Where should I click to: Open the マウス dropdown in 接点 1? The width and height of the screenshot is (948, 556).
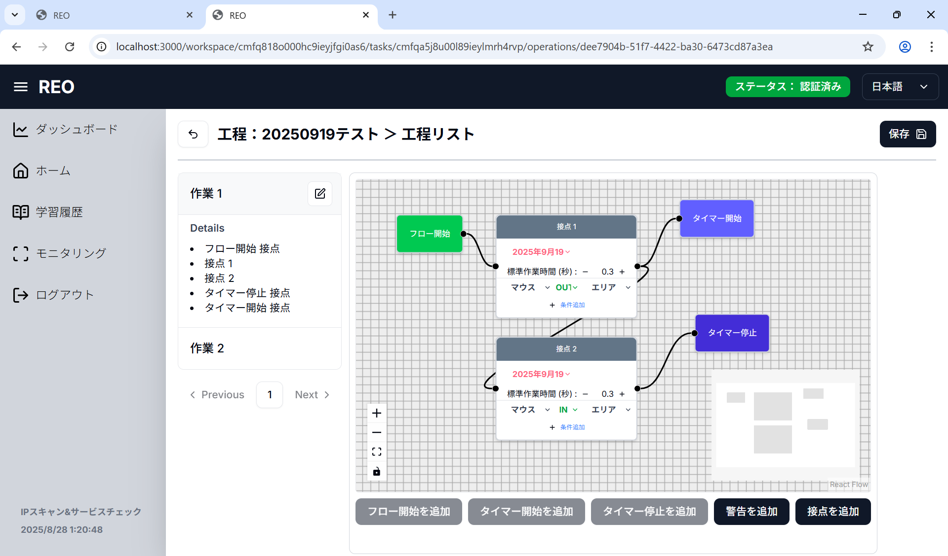530,287
